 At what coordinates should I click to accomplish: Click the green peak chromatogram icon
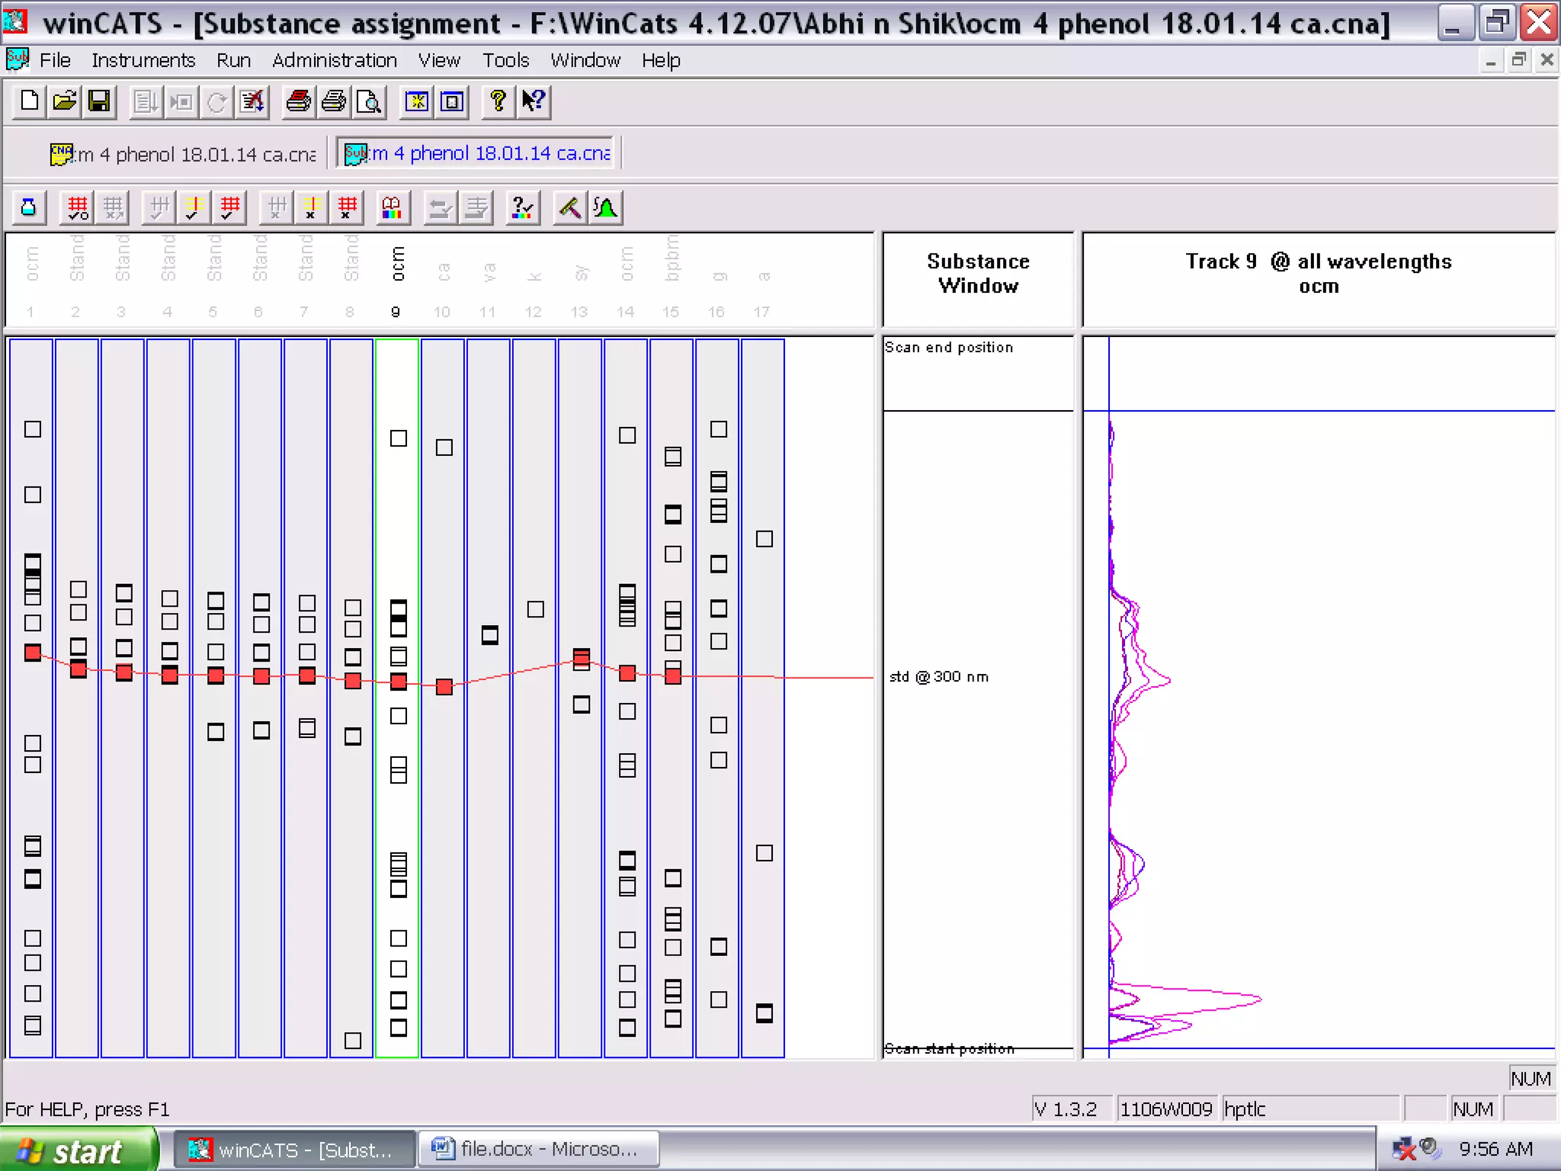click(606, 207)
